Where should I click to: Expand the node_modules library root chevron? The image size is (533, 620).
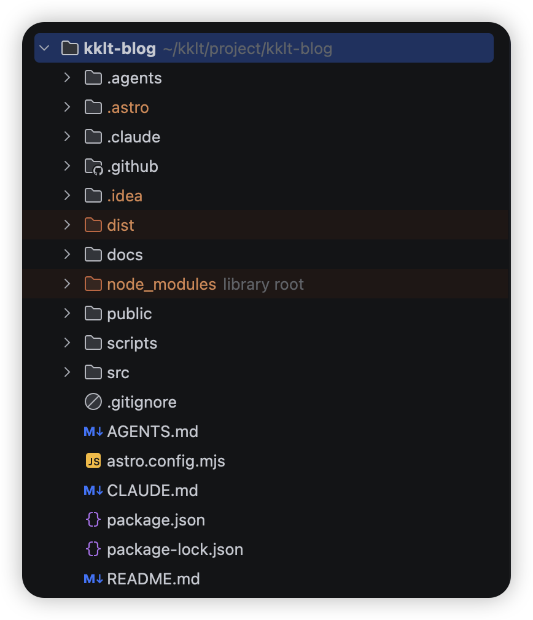pos(67,284)
